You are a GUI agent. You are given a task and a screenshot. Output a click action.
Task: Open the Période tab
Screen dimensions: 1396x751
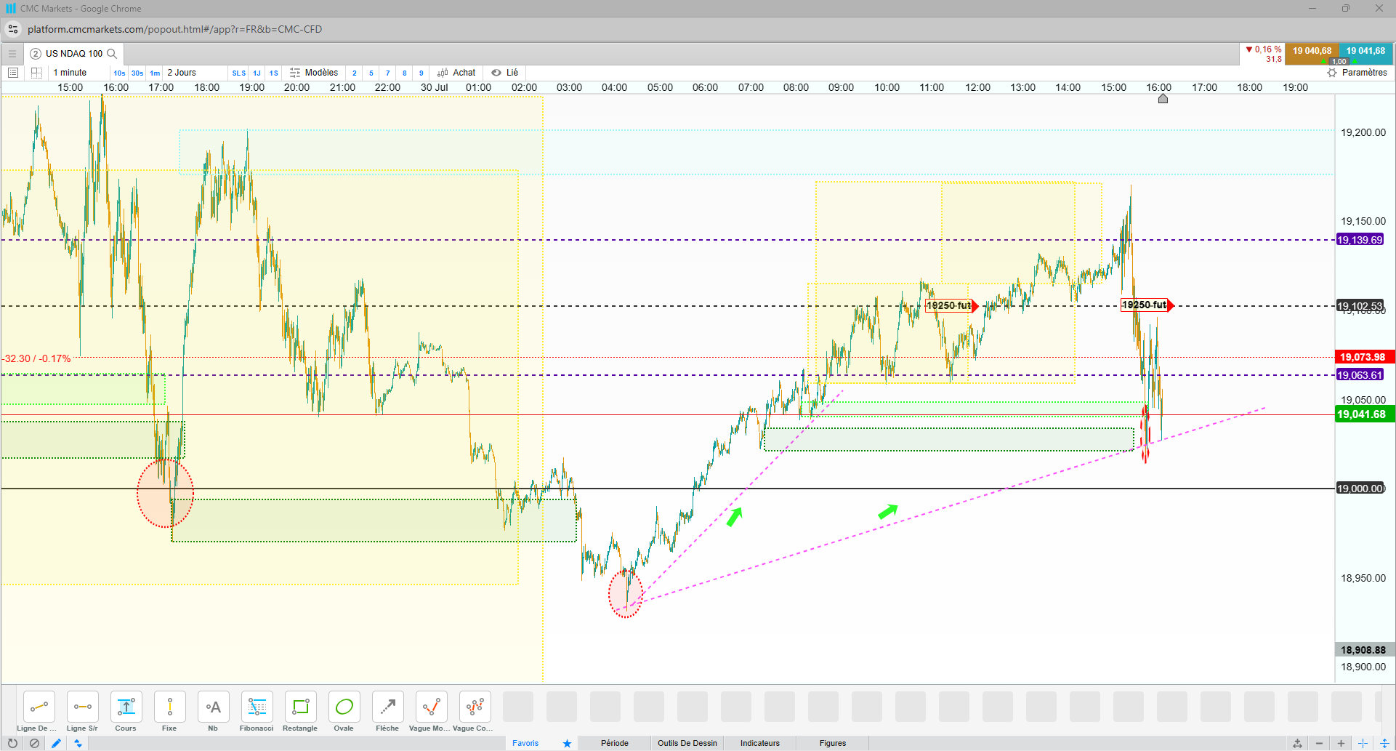[615, 743]
